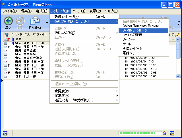
Task: Click the bottom-right status bar list icon
Action: [172, 133]
